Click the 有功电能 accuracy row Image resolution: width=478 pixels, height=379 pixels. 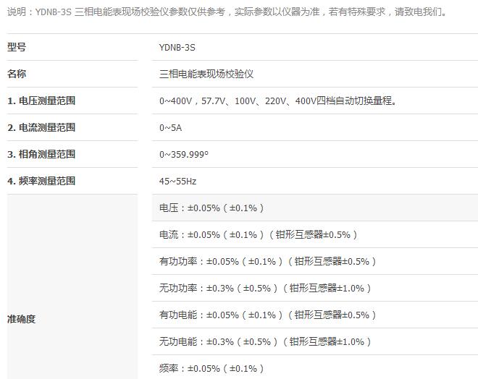point(268,315)
